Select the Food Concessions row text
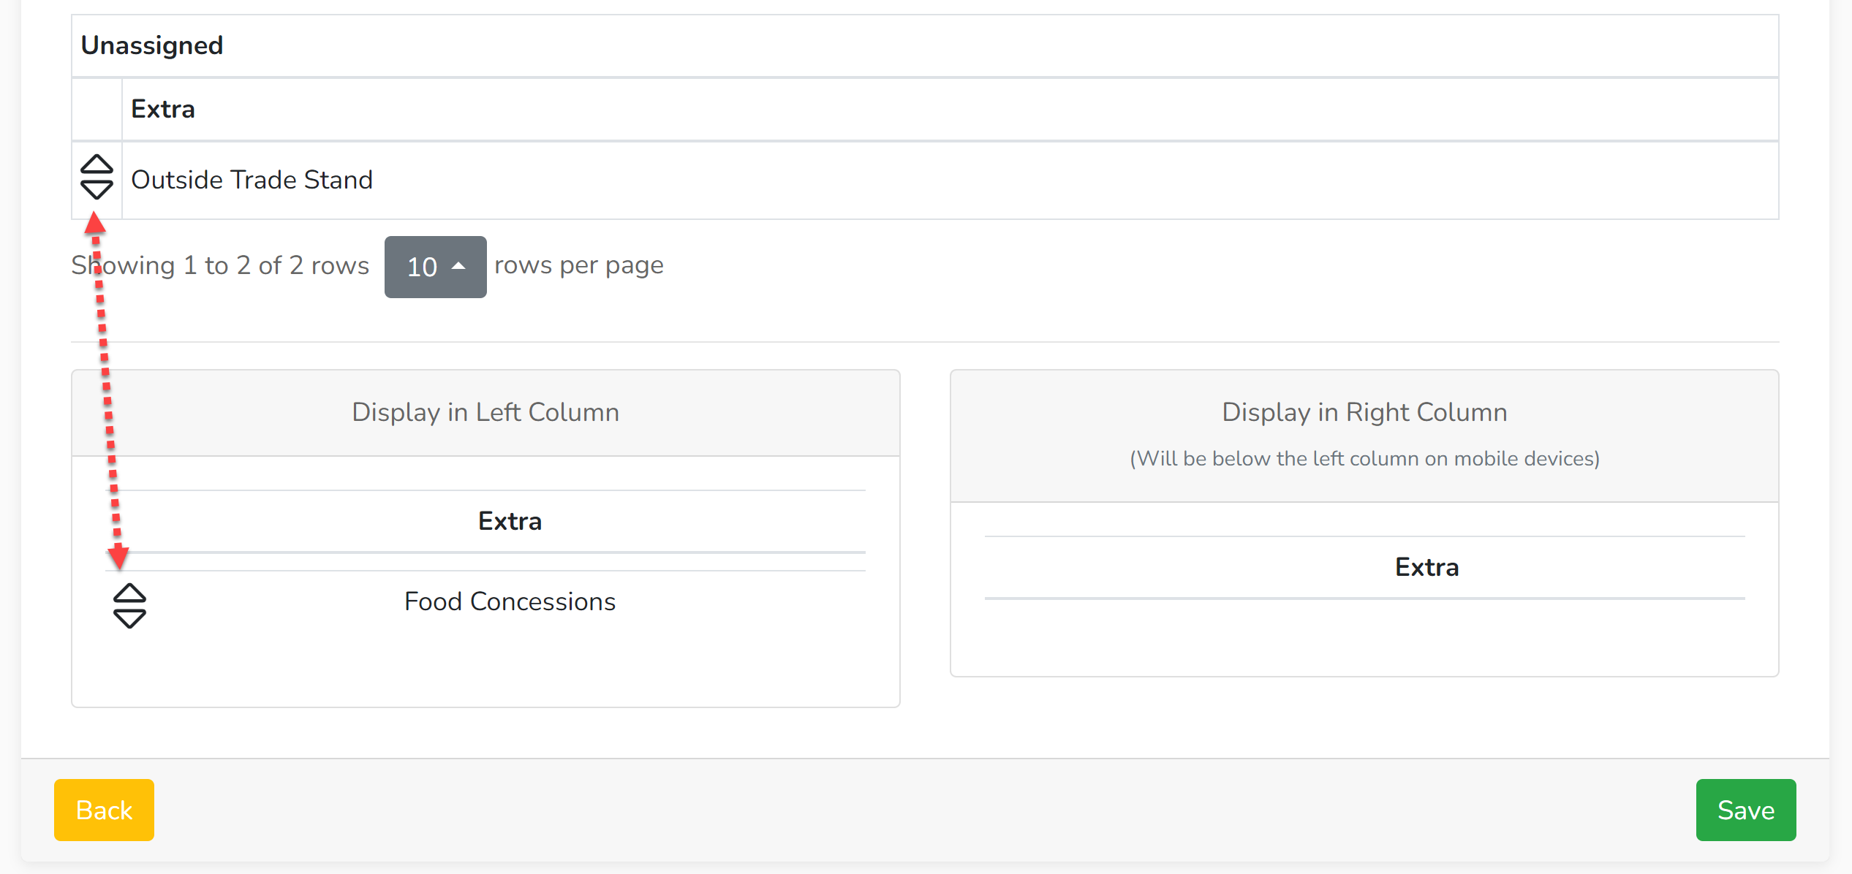Screen dimensions: 1852x874 point(510,601)
